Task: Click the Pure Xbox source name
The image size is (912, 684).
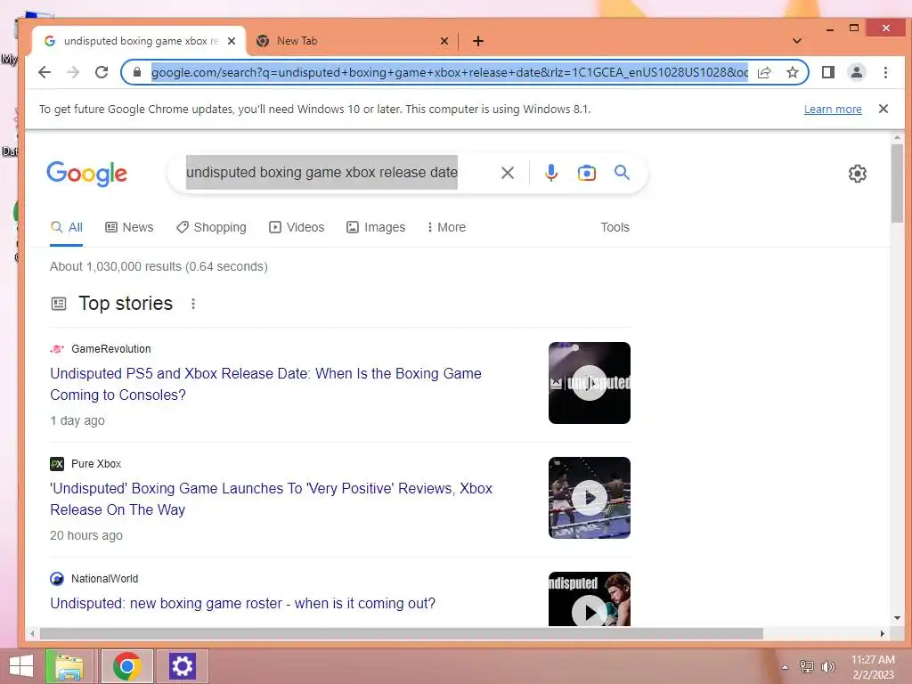Action: 96,463
